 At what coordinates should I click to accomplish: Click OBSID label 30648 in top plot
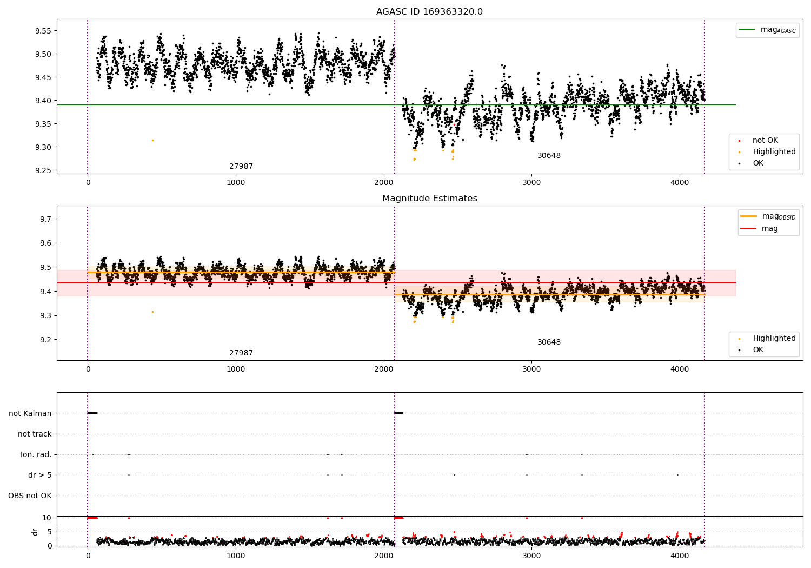549,156
